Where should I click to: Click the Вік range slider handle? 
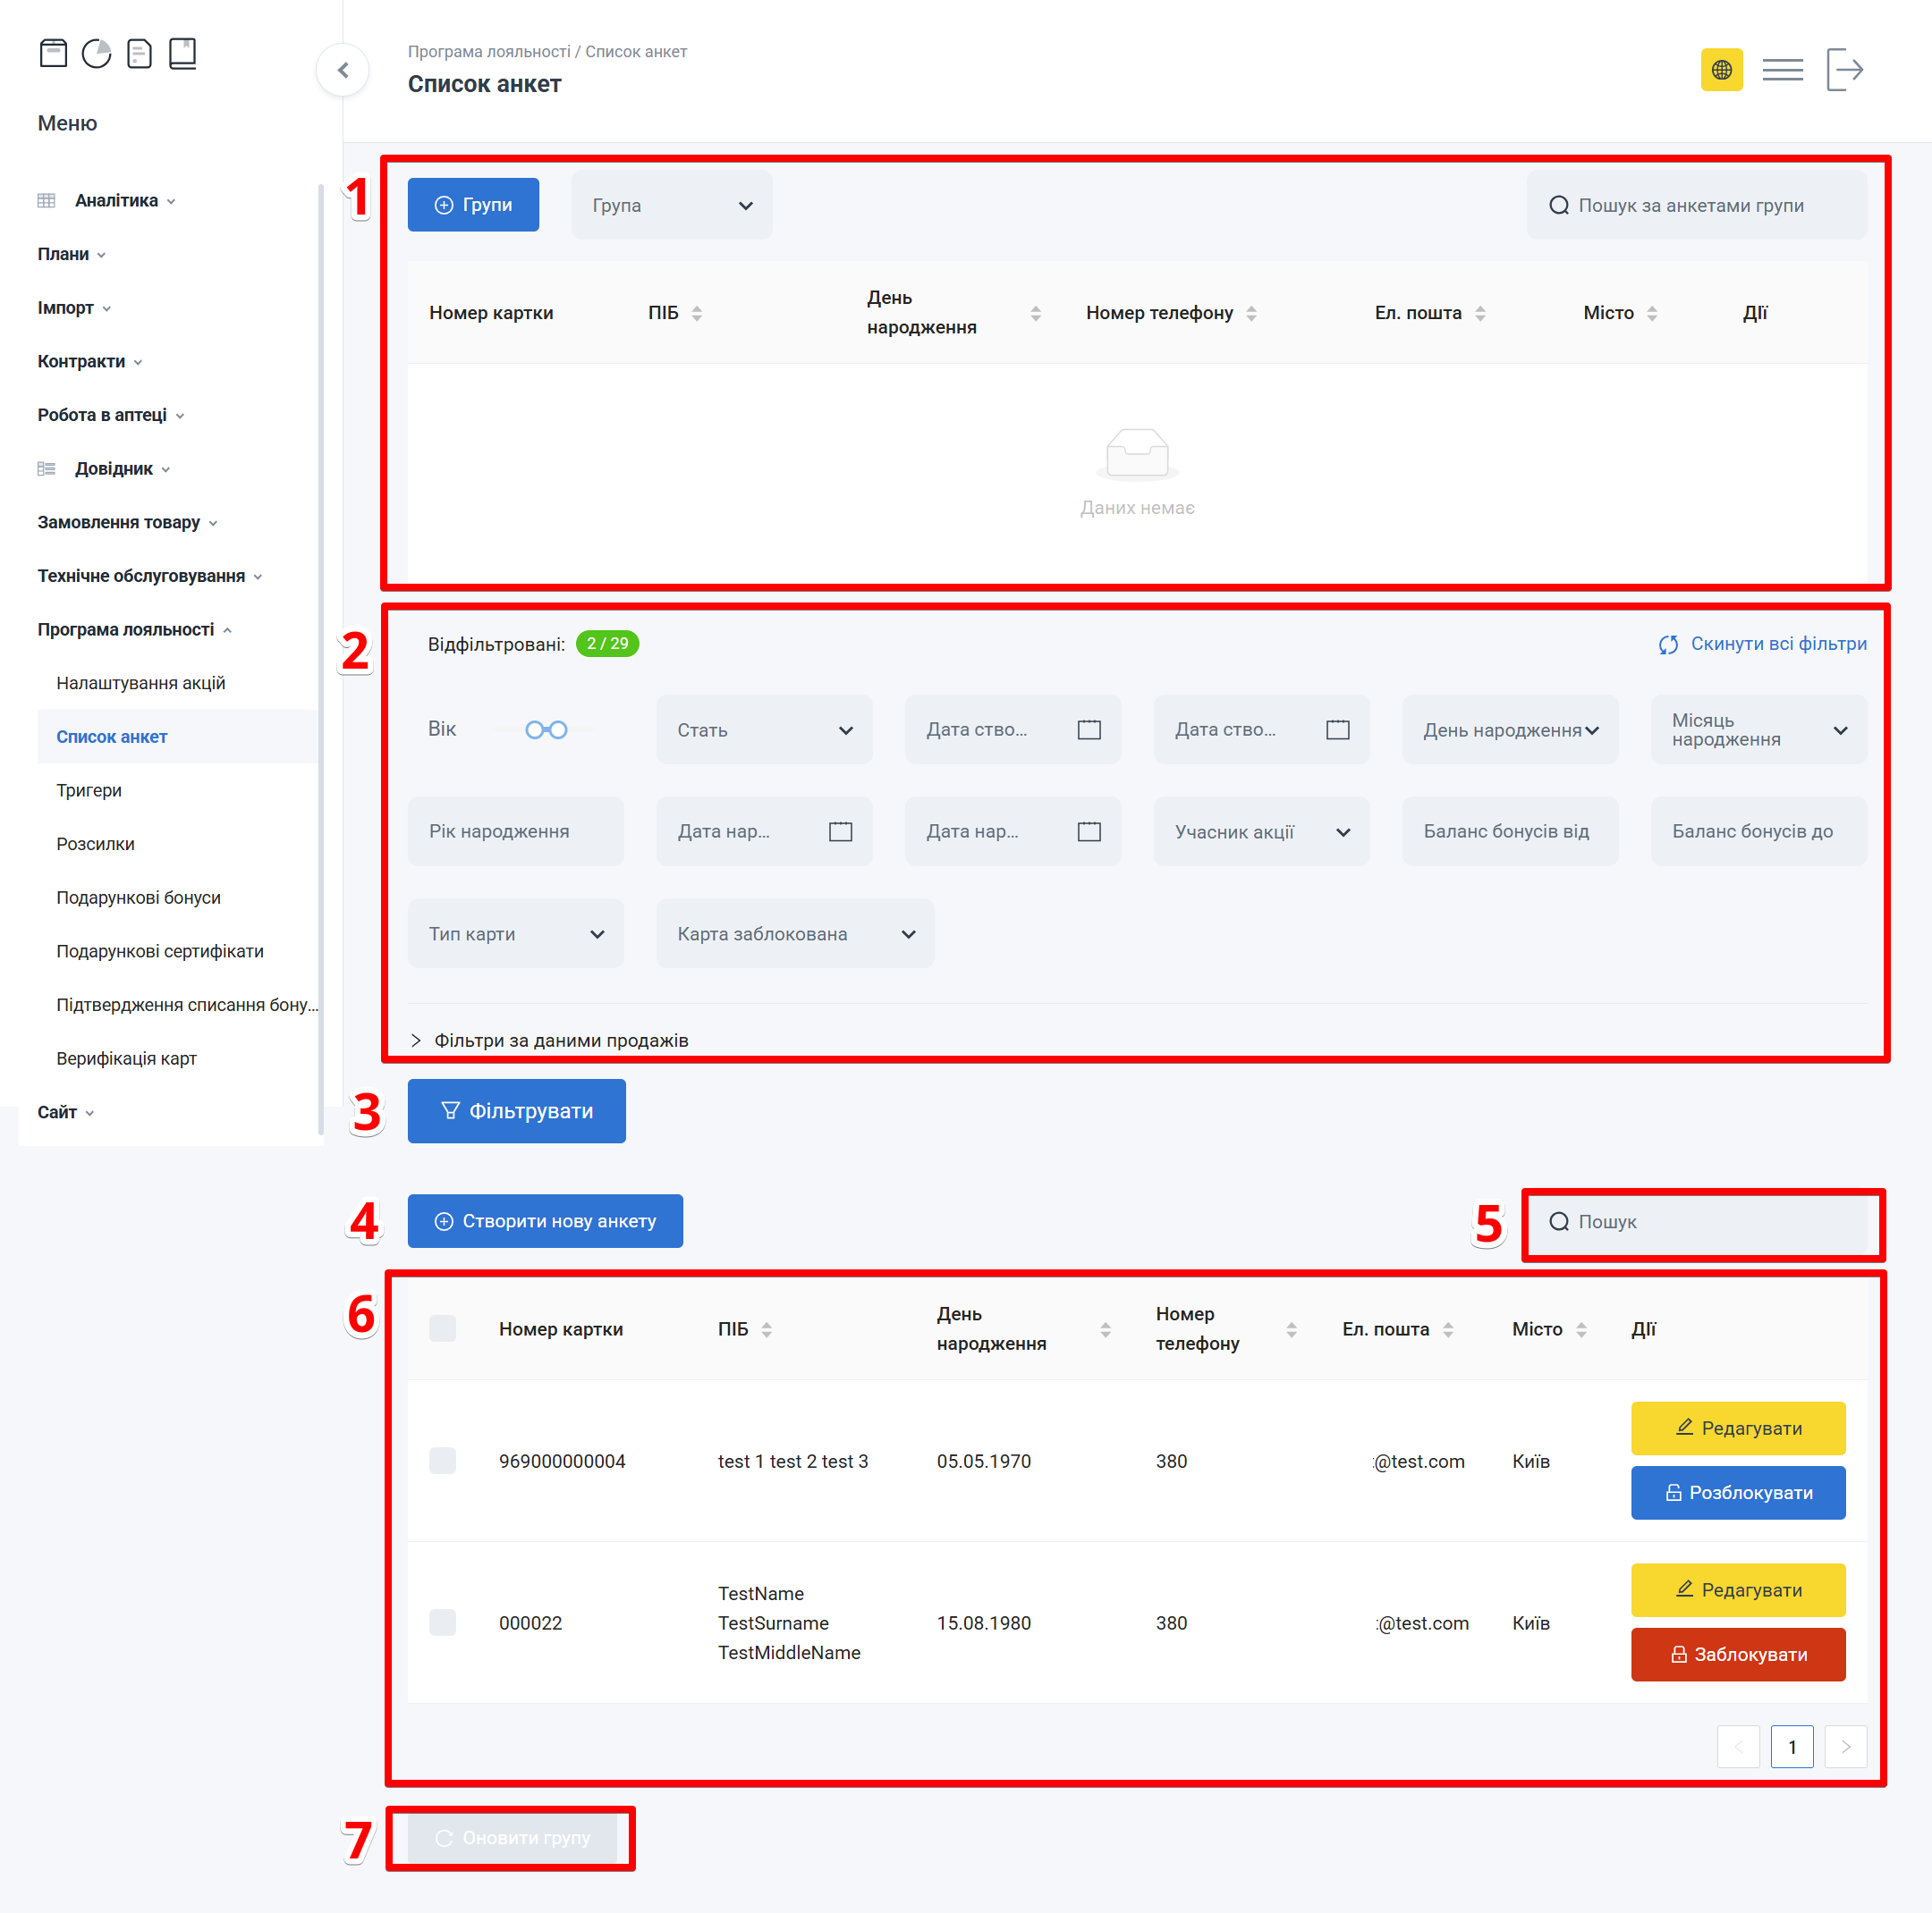click(x=535, y=730)
